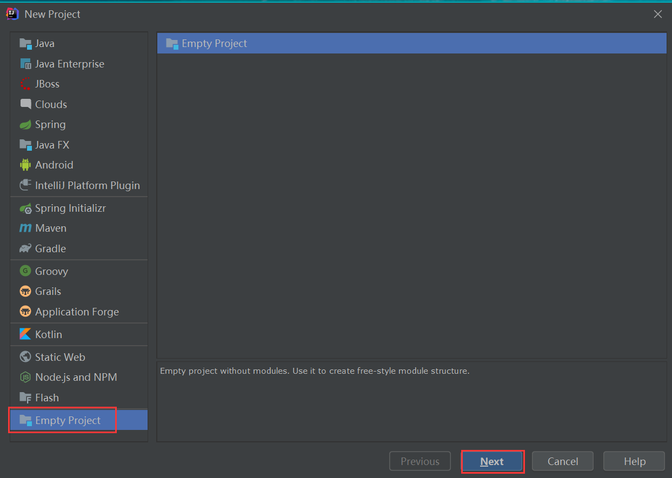672x478 pixels.
Task: Select Grails label
Action: (48, 291)
